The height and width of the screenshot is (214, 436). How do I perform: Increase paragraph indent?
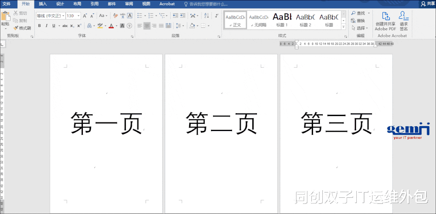point(182,16)
